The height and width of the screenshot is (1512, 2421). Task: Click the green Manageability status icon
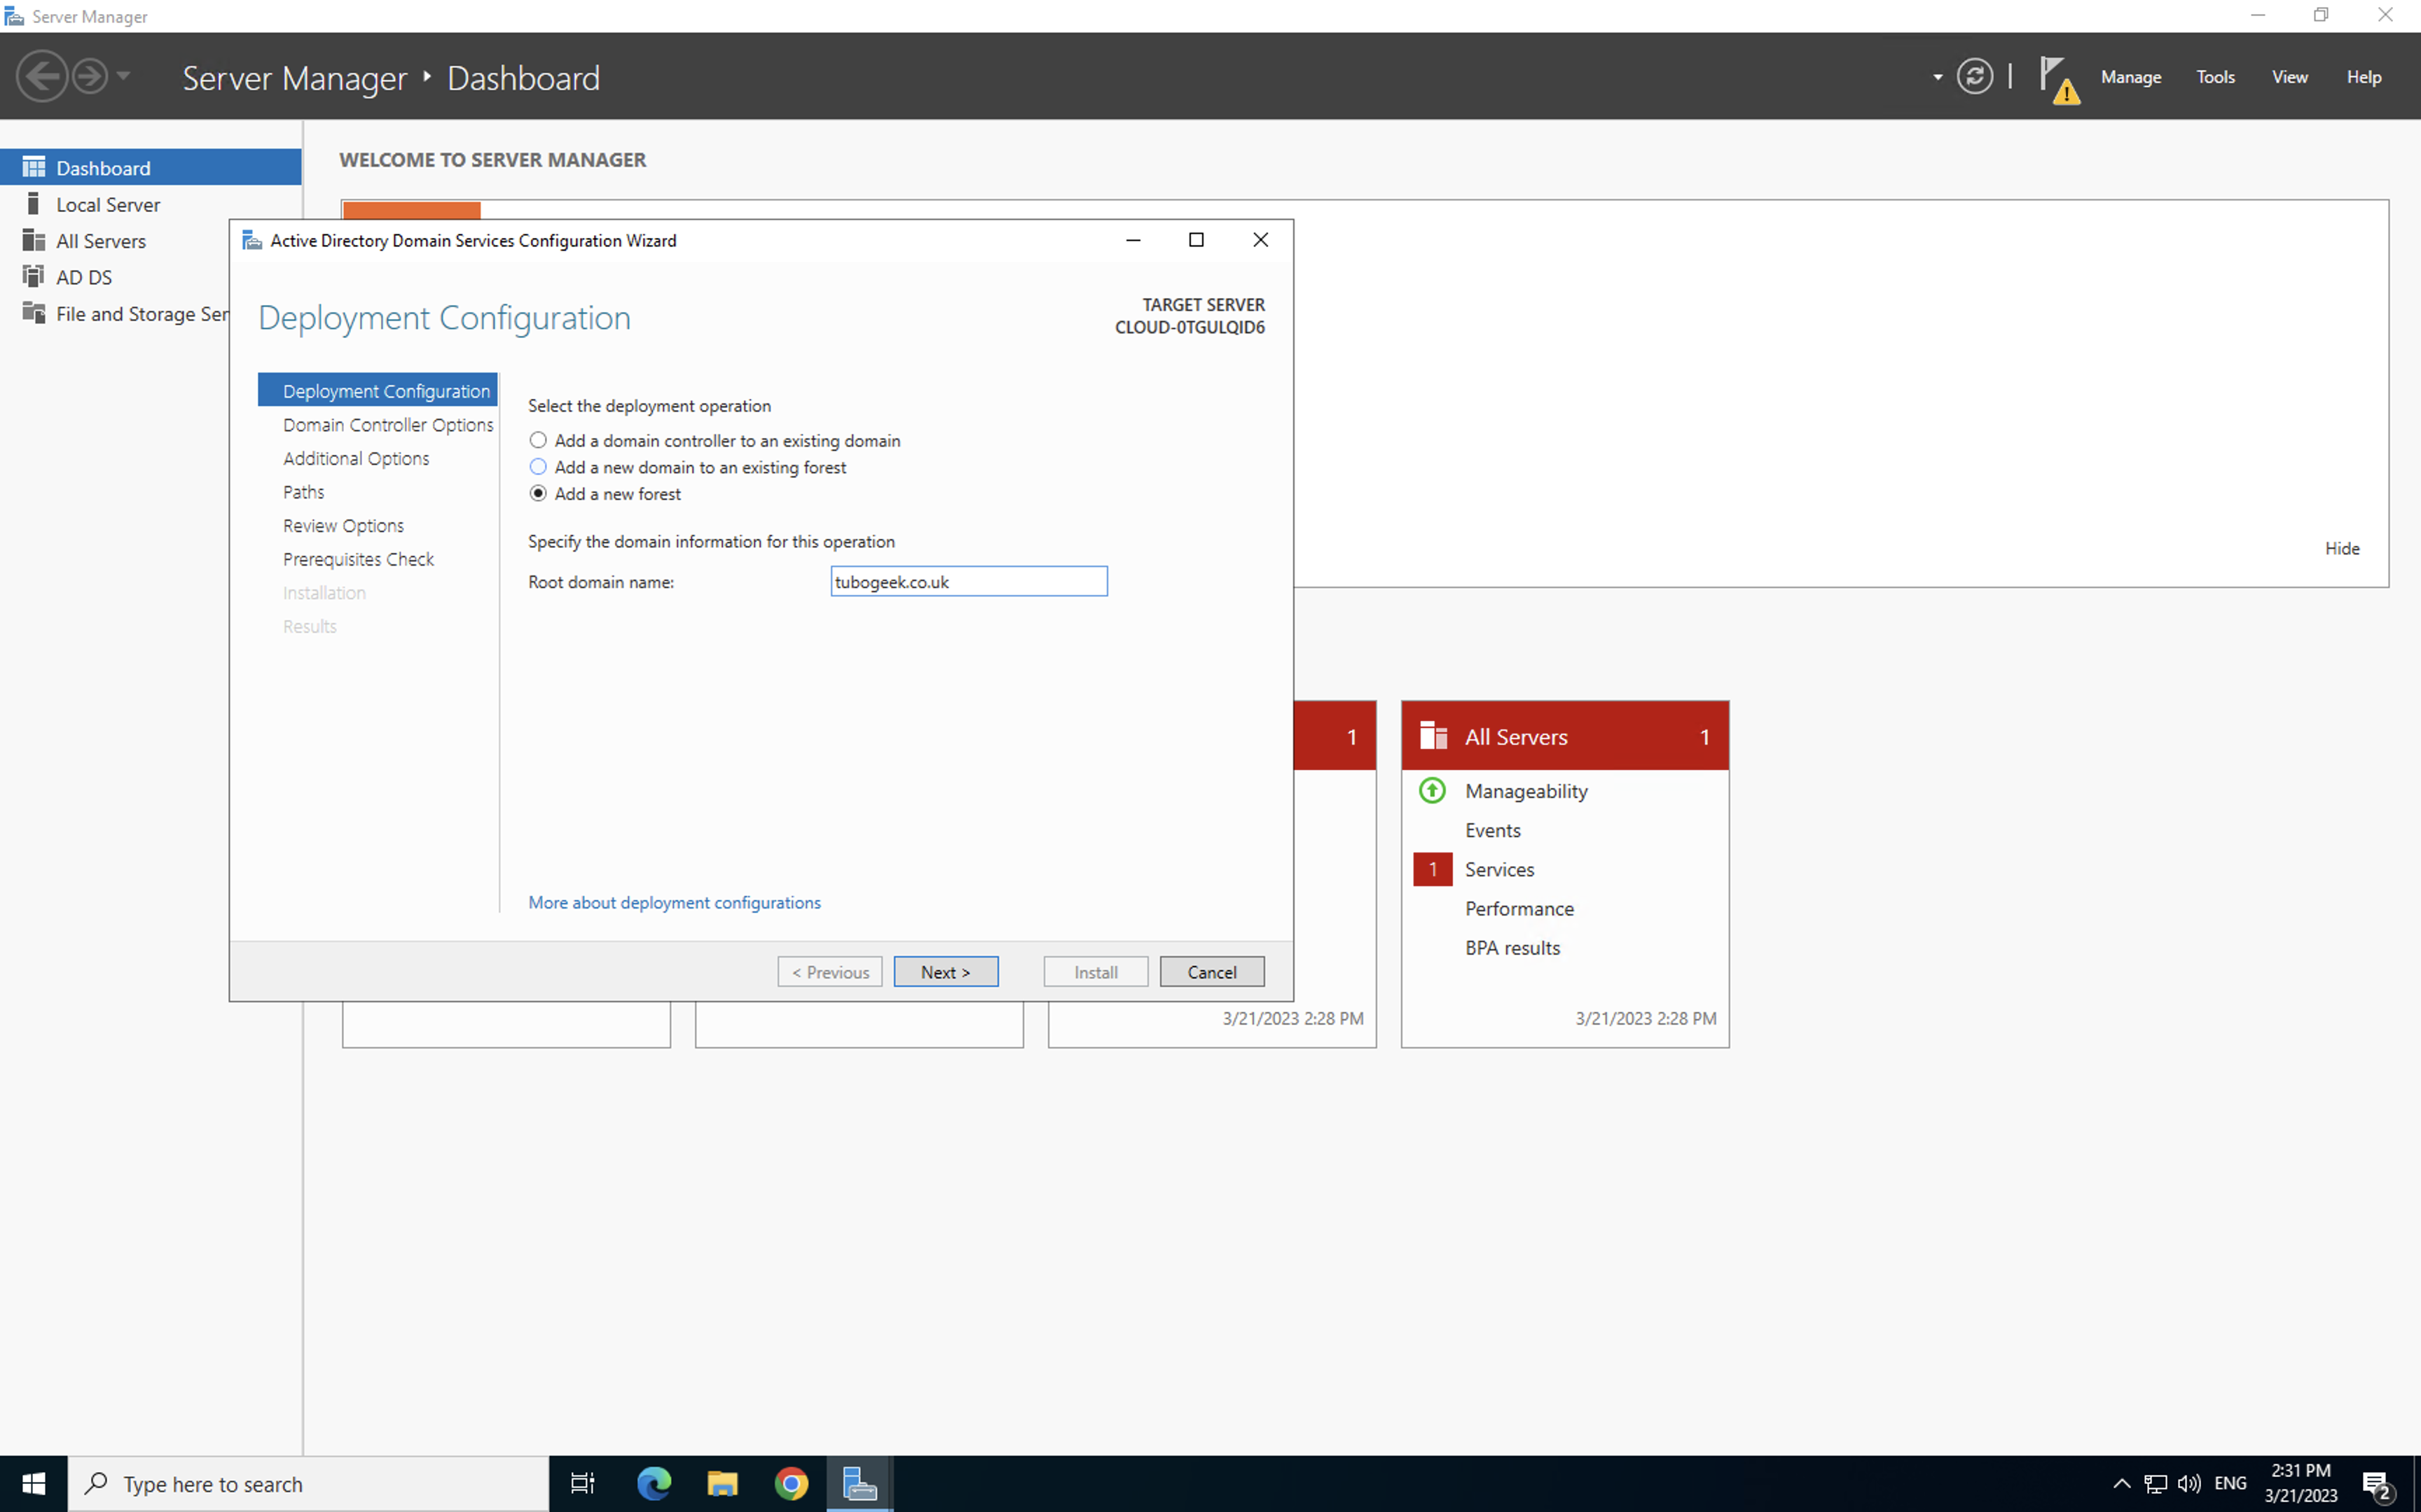(x=1433, y=790)
